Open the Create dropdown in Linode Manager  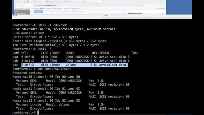[x=38, y=11]
